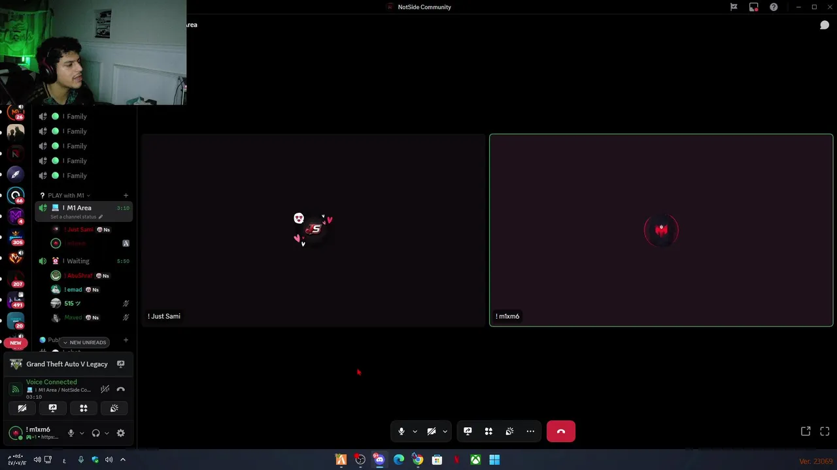This screenshot has height=470, width=837.
Task: Open the server with badge 26
Action: (16, 112)
